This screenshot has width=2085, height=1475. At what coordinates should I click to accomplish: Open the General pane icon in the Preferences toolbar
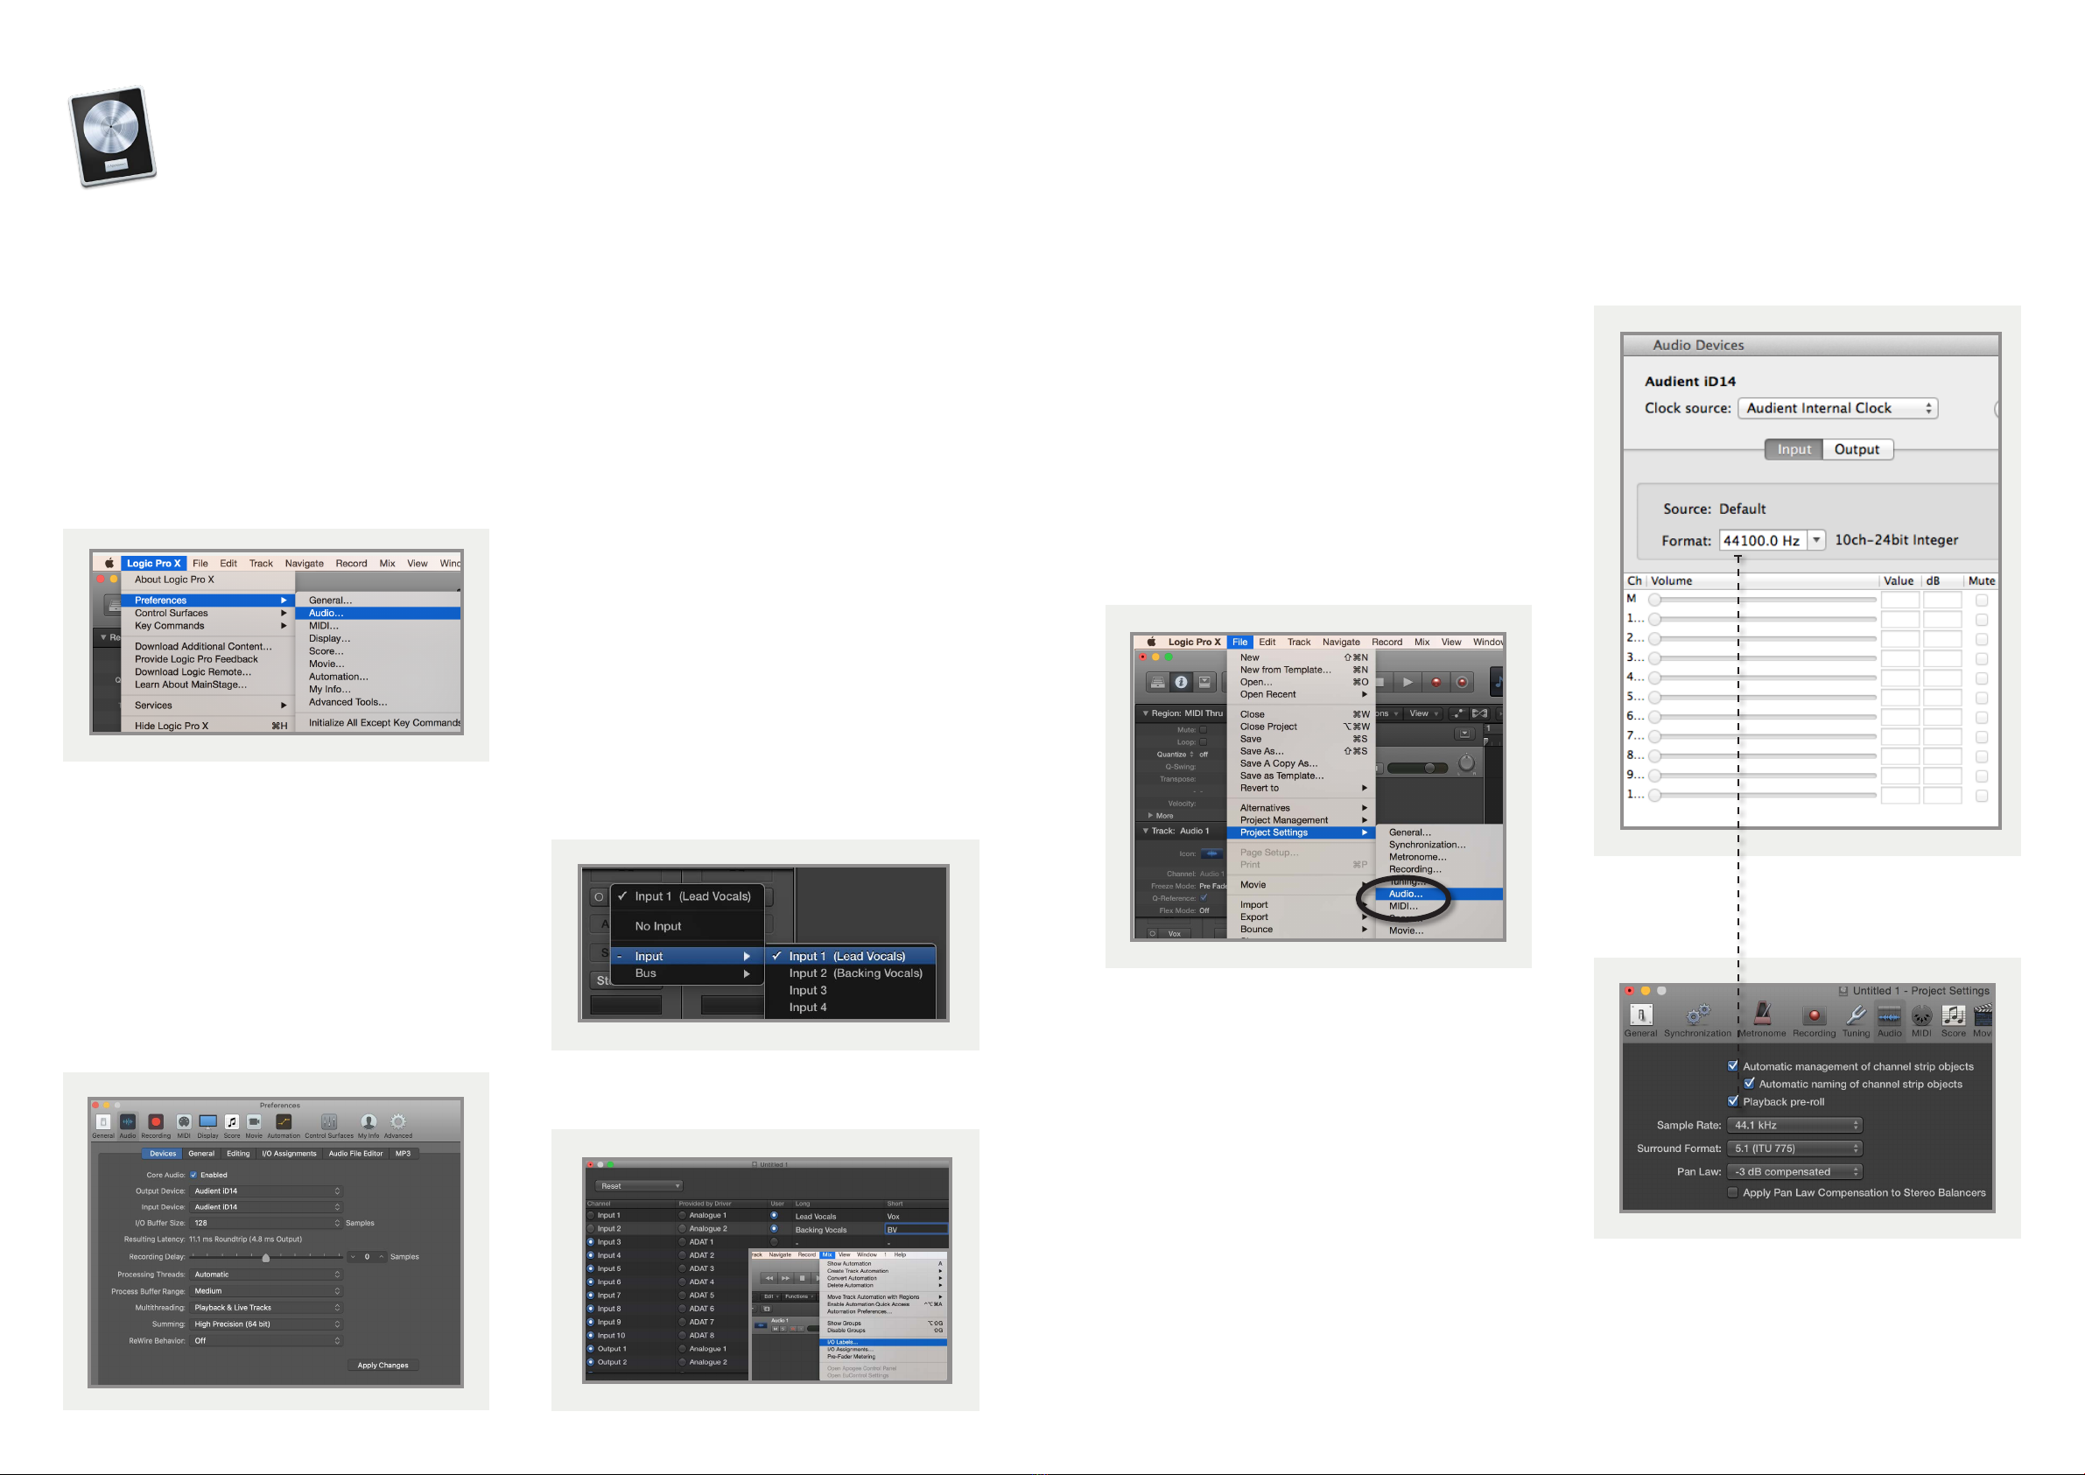point(103,1122)
